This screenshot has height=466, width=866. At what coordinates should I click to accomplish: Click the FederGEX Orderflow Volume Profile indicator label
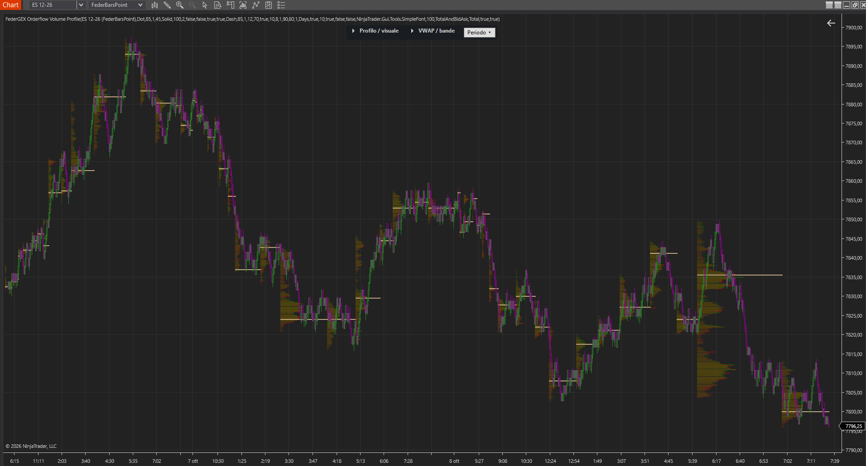click(252, 19)
